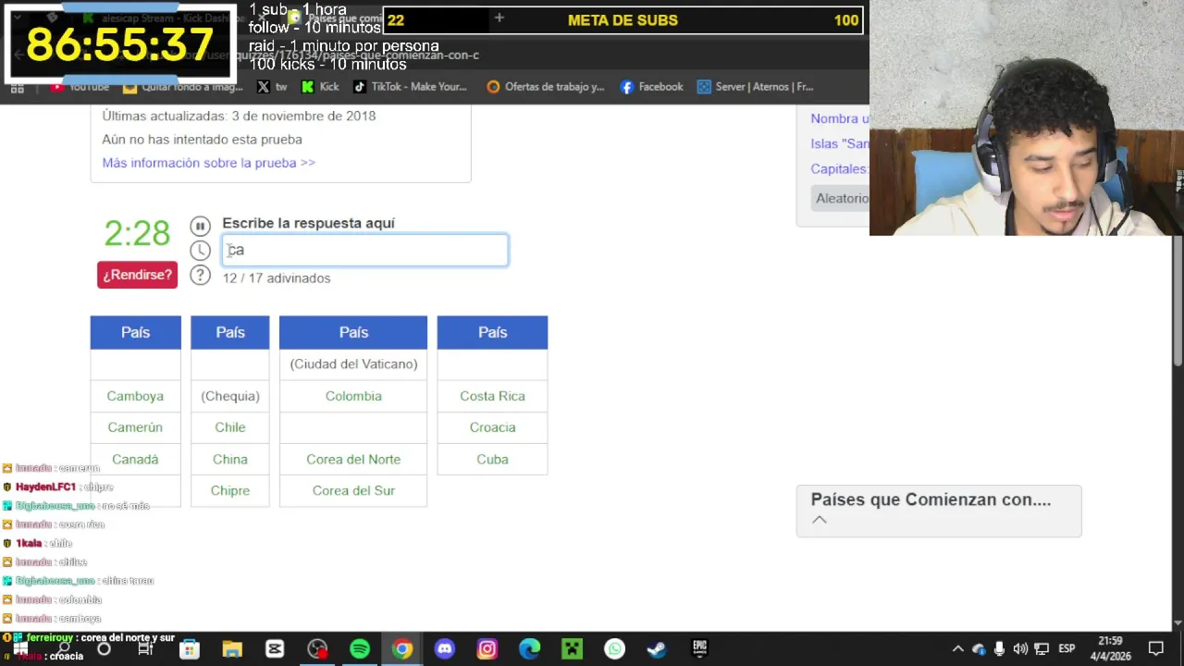
Task: Click the País header above Costa Rica
Action: point(492,332)
